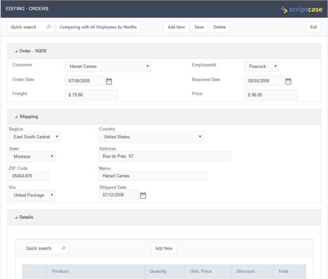328x279 pixels.
Task: Click the Employeeid field label
Action: click(204, 65)
